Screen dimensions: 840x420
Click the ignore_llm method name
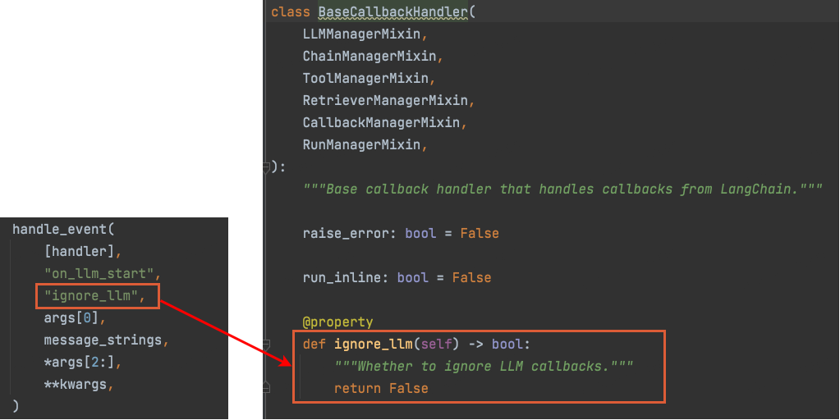pos(374,344)
